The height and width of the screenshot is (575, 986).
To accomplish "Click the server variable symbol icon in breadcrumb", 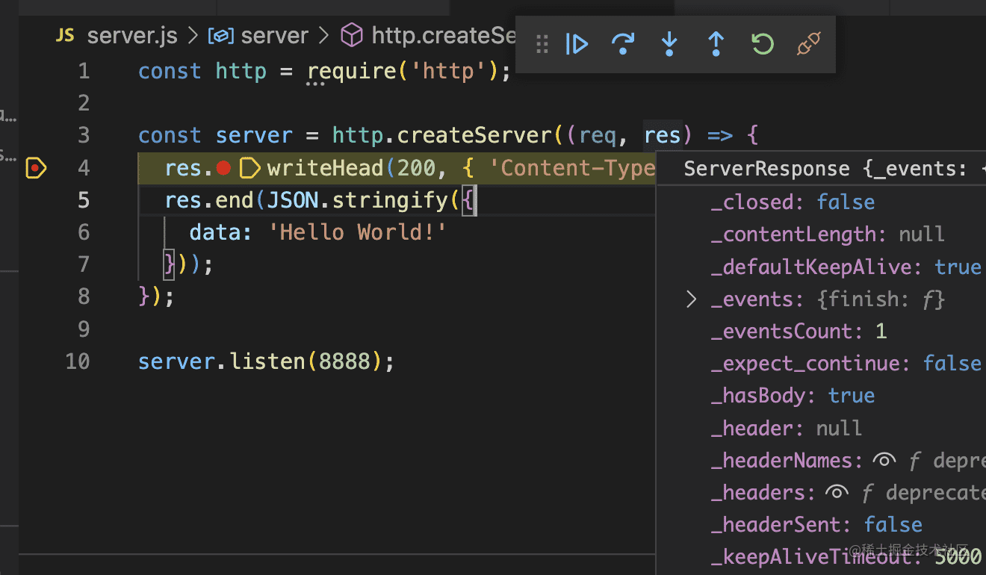I will [222, 35].
